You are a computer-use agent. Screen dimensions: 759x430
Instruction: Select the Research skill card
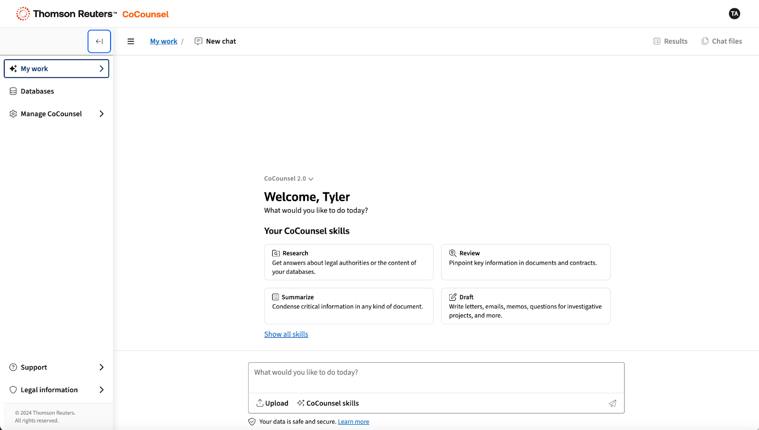click(349, 262)
